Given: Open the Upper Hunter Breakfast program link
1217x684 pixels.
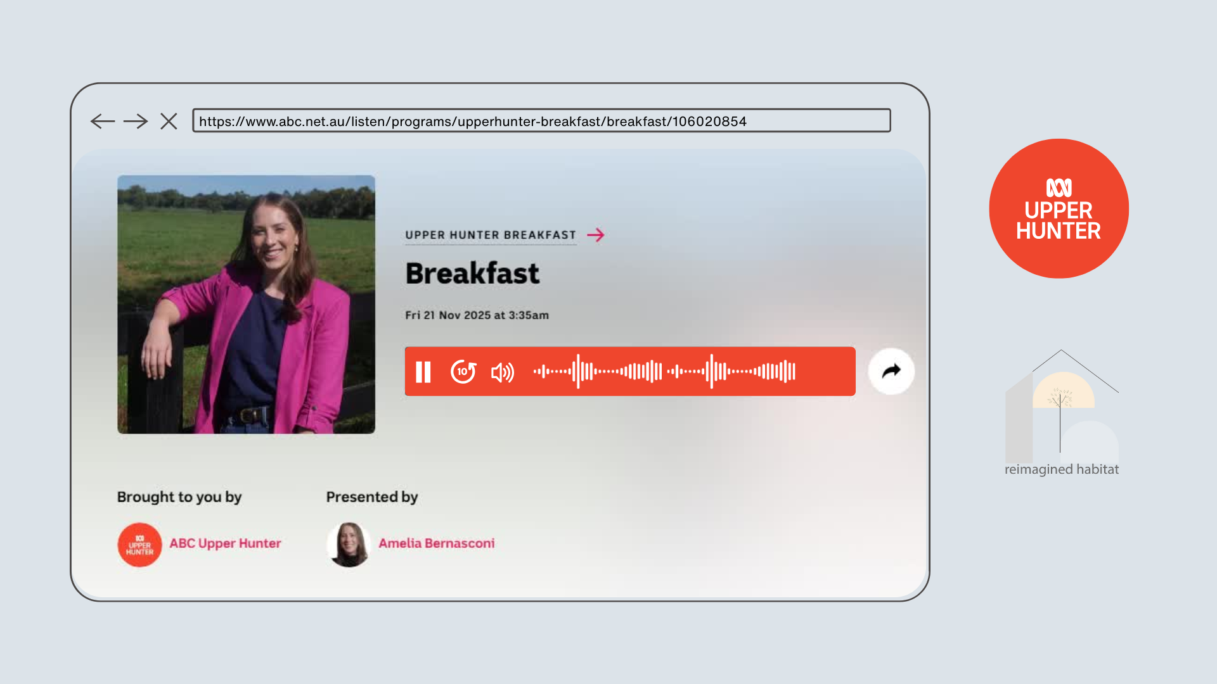Looking at the screenshot, I should pyautogui.click(x=490, y=235).
